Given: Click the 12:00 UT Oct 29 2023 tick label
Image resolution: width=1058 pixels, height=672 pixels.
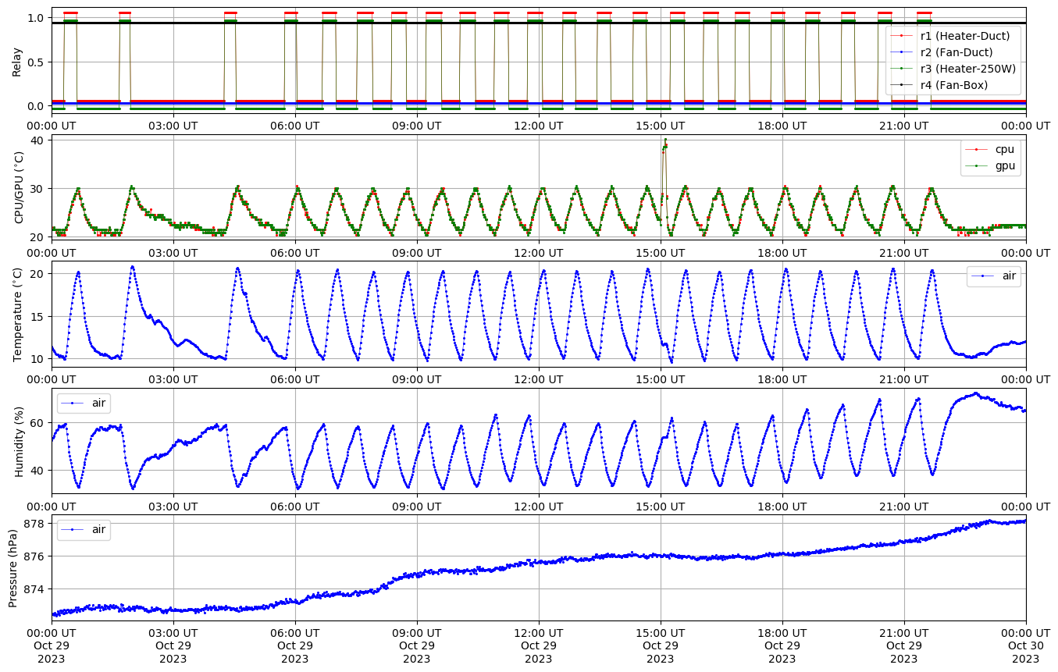Looking at the screenshot, I should coord(539,645).
